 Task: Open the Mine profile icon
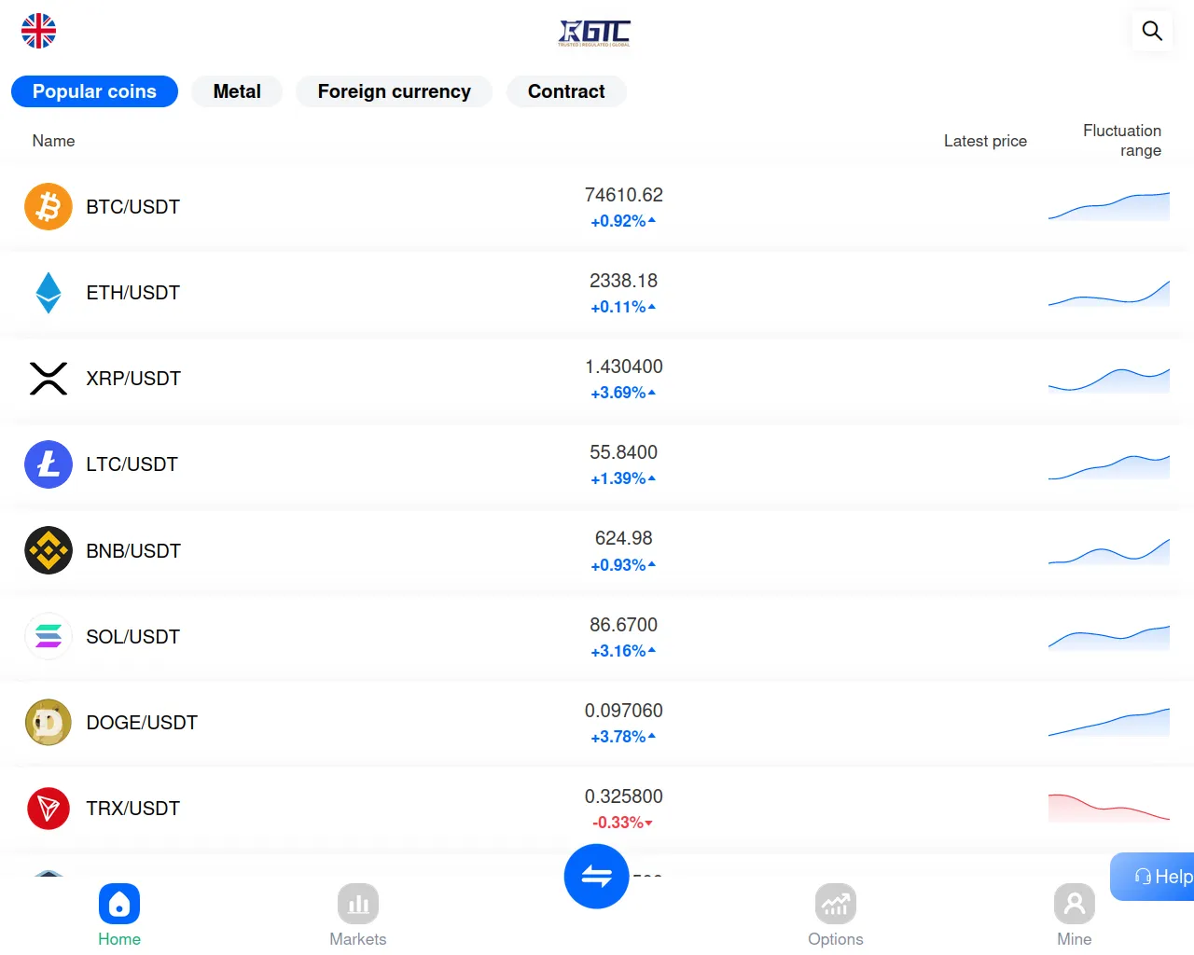[x=1075, y=904]
